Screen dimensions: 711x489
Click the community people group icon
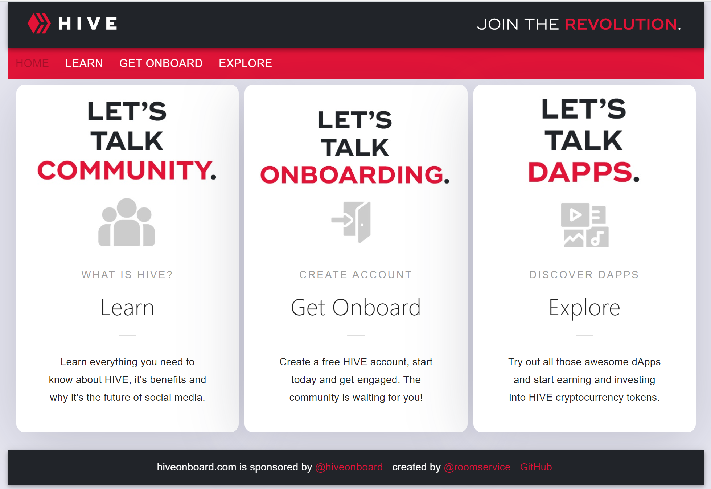[x=127, y=222]
